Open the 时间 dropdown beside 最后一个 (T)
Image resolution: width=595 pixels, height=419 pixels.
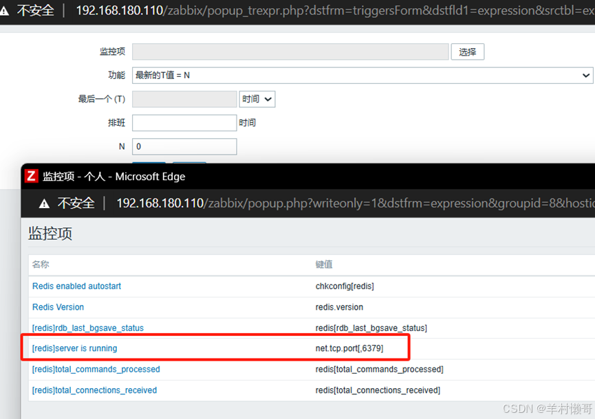(257, 100)
